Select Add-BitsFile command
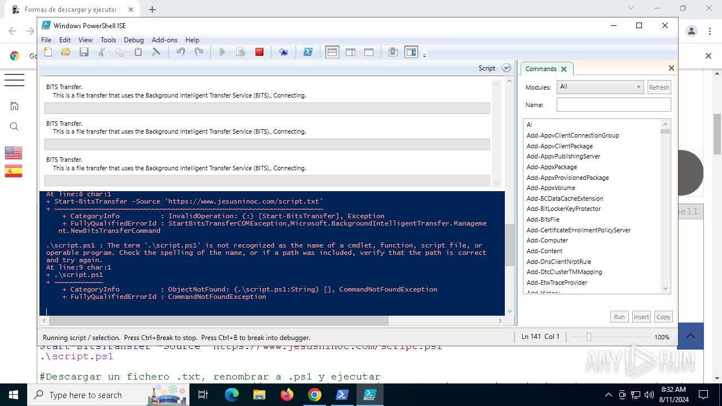The height and width of the screenshot is (406, 722). (543, 219)
